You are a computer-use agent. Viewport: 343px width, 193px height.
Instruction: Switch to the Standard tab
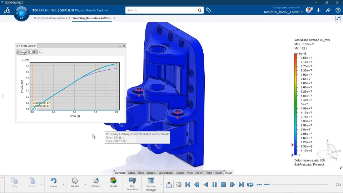click(120, 173)
